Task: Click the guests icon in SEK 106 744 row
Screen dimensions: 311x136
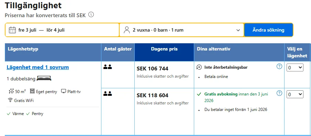Action: (x=108, y=67)
